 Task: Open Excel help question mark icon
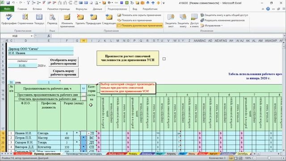[268, 9]
